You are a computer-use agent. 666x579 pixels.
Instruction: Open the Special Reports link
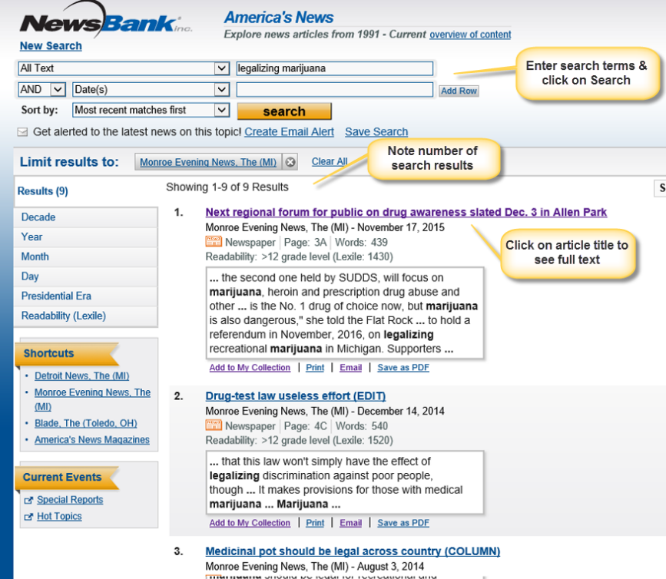coord(70,500)
